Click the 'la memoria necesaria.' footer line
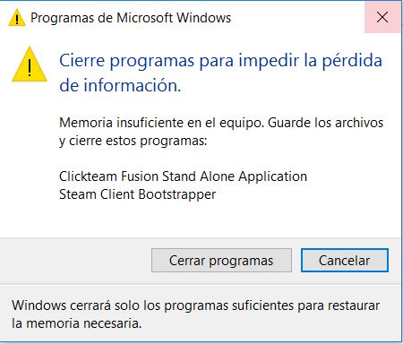The width and height of the screenshot is (403, 344). click(76, 323)
